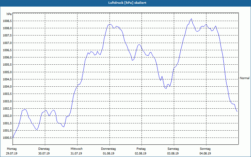Click the 'Mittwoch' day label
Image resolution: width=251 pixels, height=157 pixels.
pyautogui.click(x=77, y=149)
